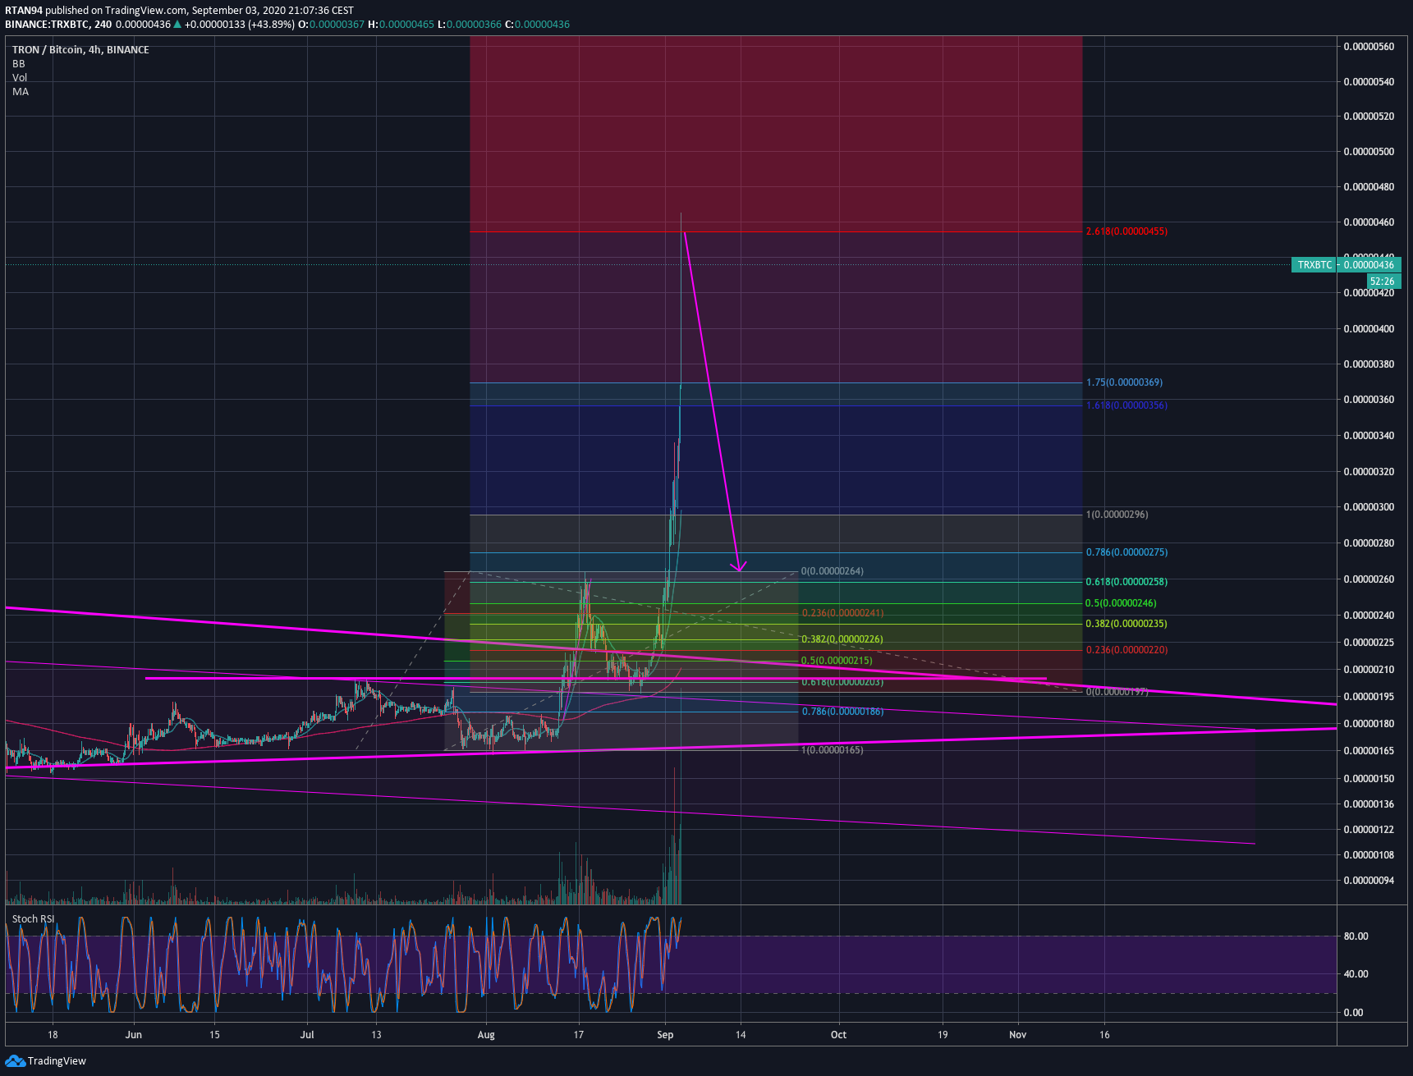Click the 0.786(0.00000275) Fibonacci label

tap(1126, 552)
